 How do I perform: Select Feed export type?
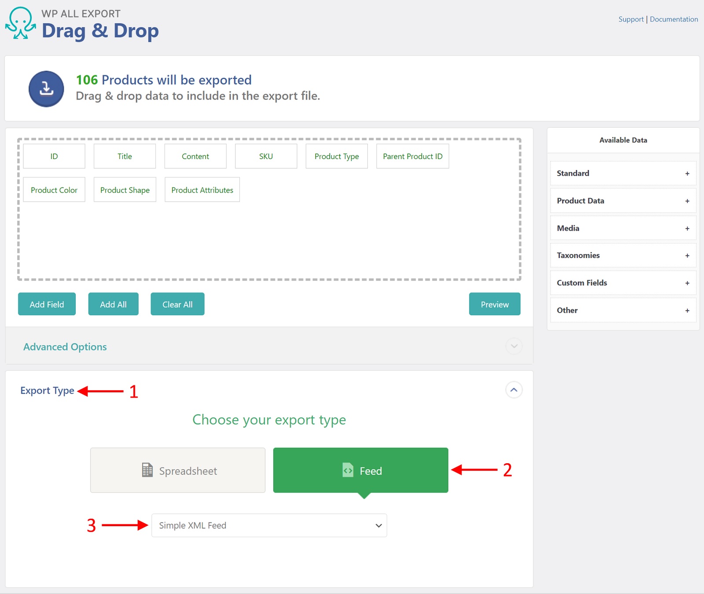click(360, 470)
